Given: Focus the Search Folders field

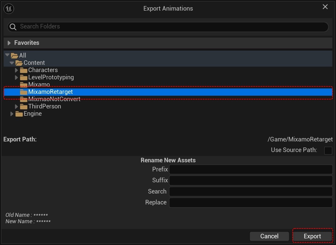Looking at the screenshot, I should (x=170, y=27).
